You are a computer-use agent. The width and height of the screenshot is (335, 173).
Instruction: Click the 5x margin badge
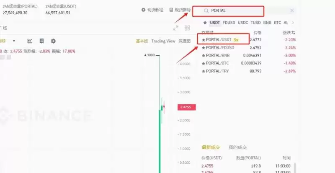click(x=236, y=40)
